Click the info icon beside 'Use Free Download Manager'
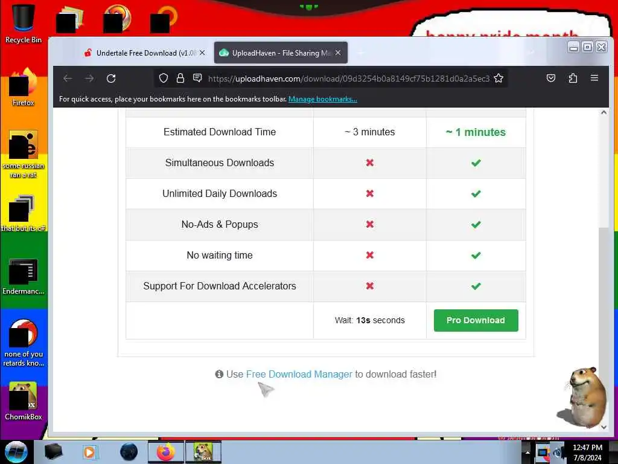Image resolution: width=618 pixels, height=464 pixels. (219, 374)
